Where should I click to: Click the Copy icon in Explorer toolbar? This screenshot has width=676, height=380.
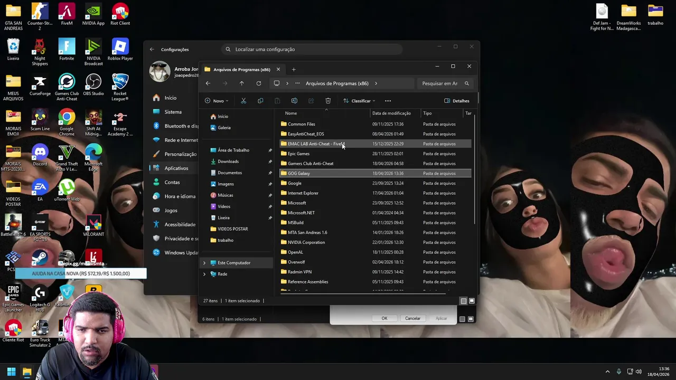tap(260, 101)
